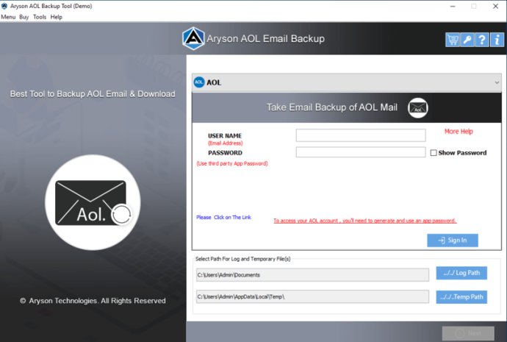The height and width of the screenshot is (342, 507).
Task: Toggle the Show Password checkbox
Action: point(434,153)
